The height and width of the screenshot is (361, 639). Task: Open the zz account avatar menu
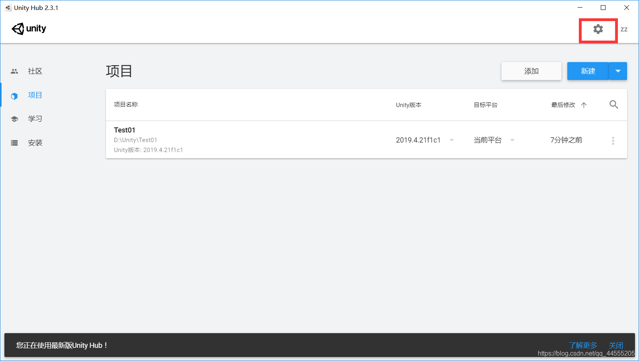(x=624, y=29)
